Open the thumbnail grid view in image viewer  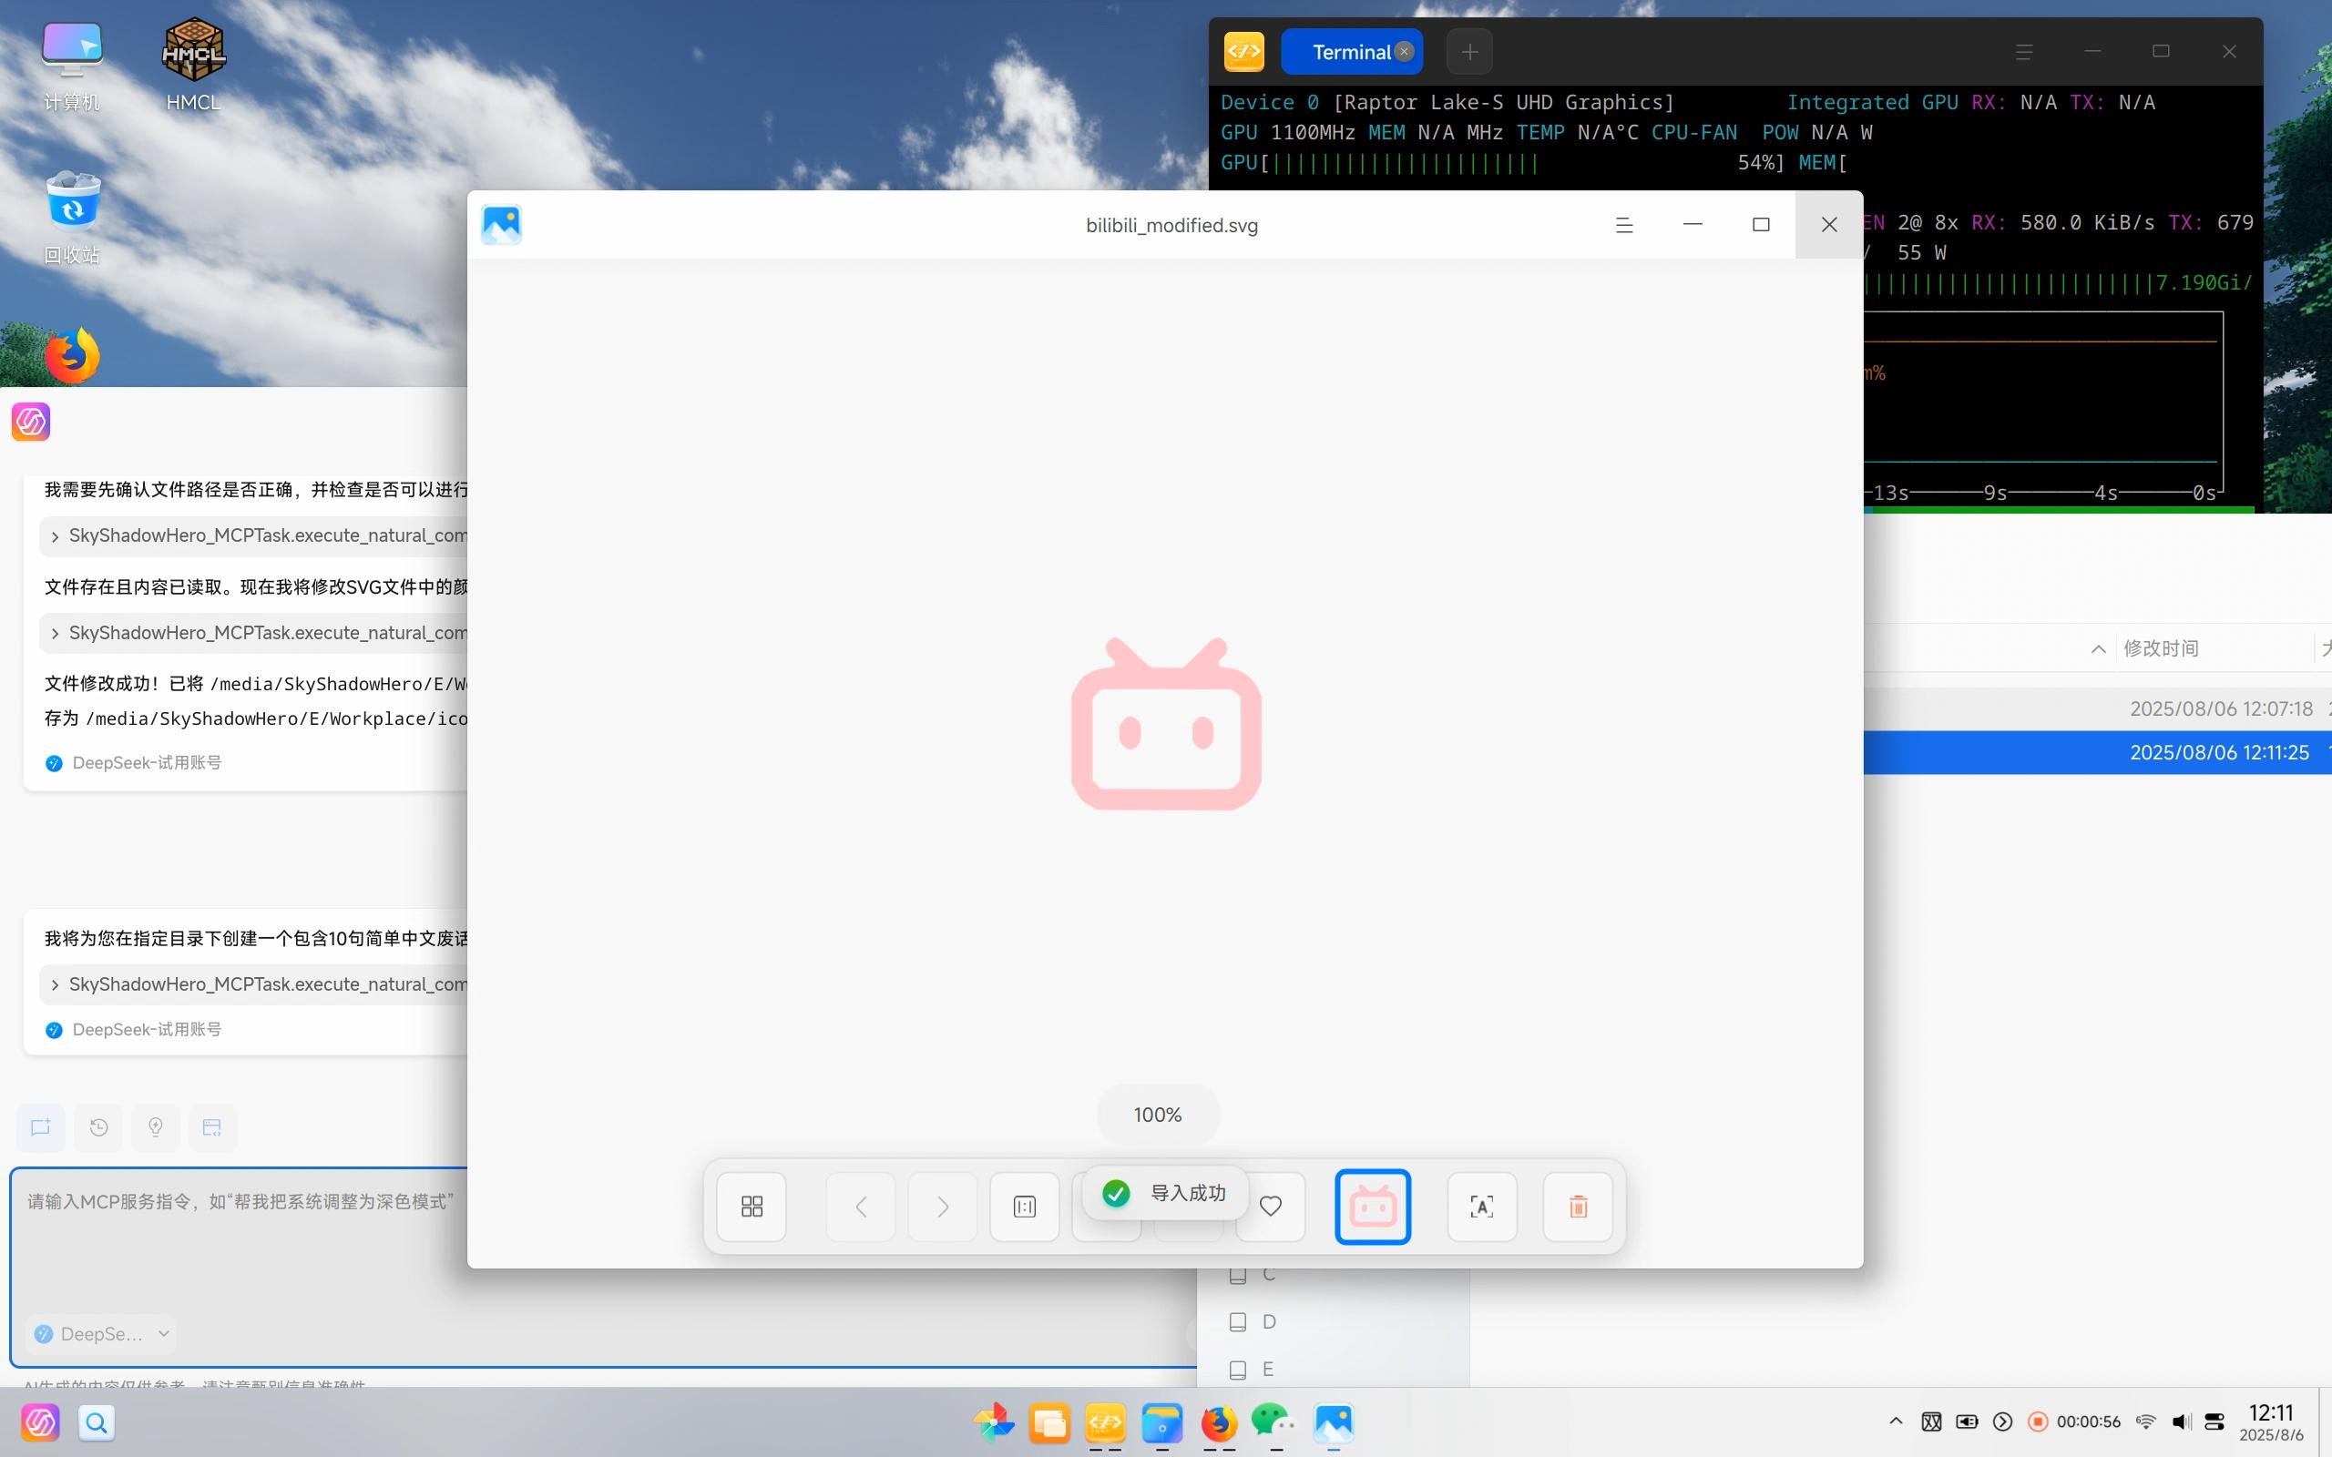pos(752,1207)
